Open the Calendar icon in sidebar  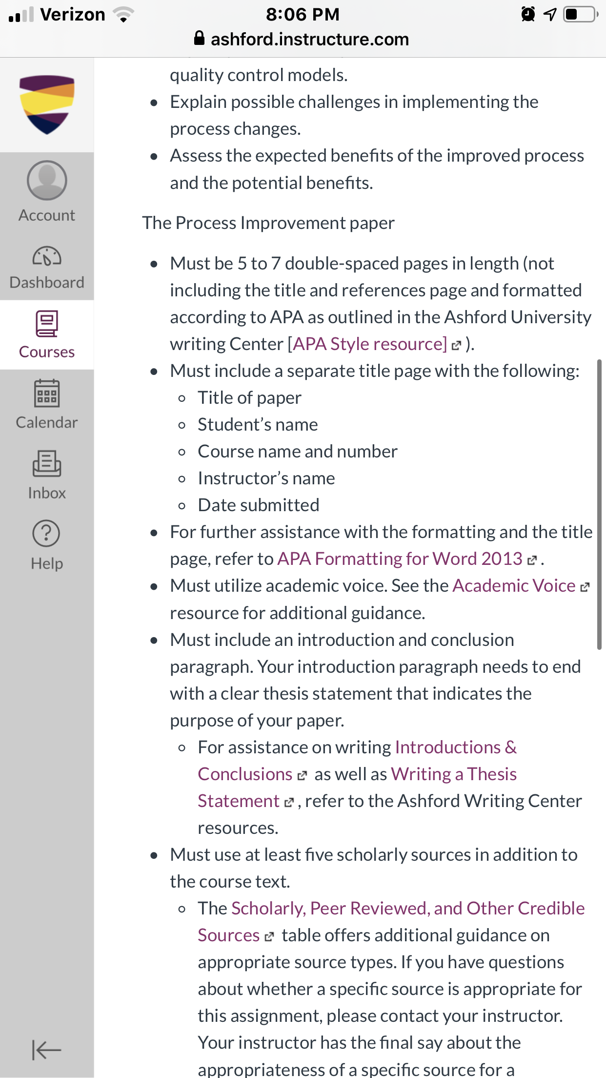point(47,393)
